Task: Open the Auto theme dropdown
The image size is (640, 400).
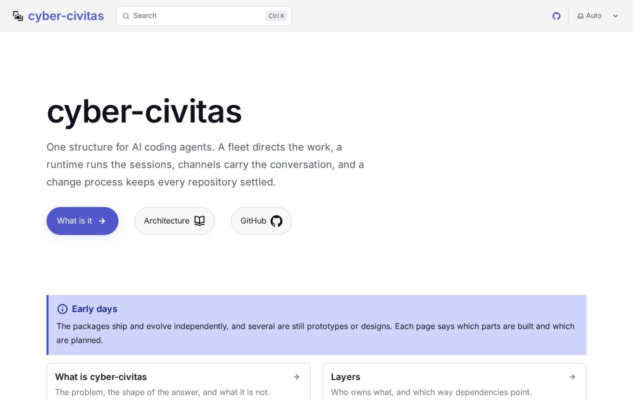Action: [598, 16]
